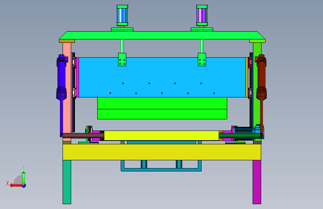
Task: Pick the light green bracket under the top plate's right end
Action: point(257,41)
